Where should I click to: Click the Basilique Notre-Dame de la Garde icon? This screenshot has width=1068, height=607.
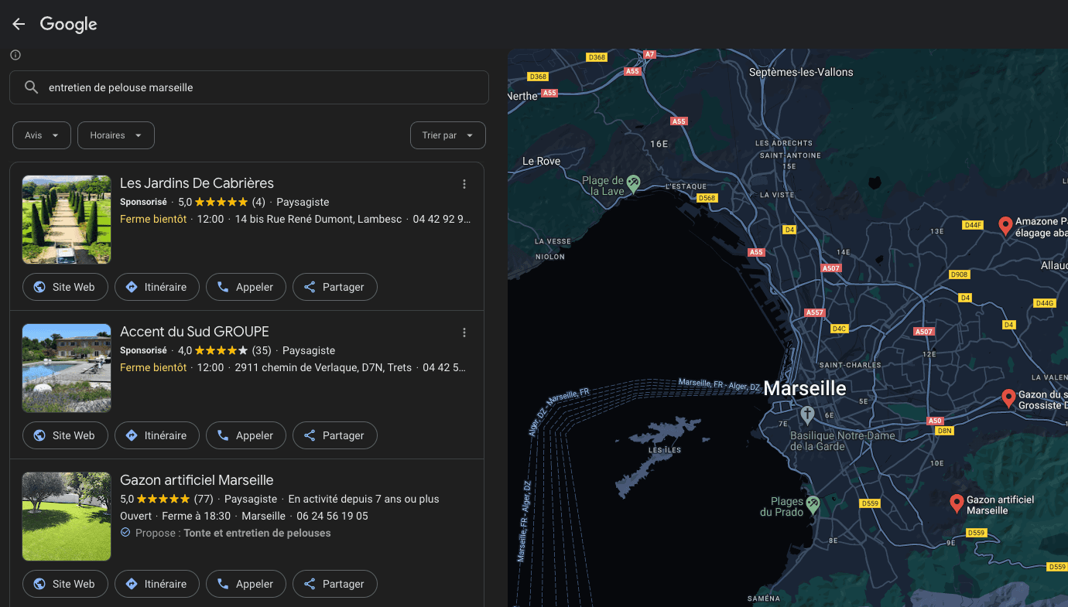coord(807,414)
